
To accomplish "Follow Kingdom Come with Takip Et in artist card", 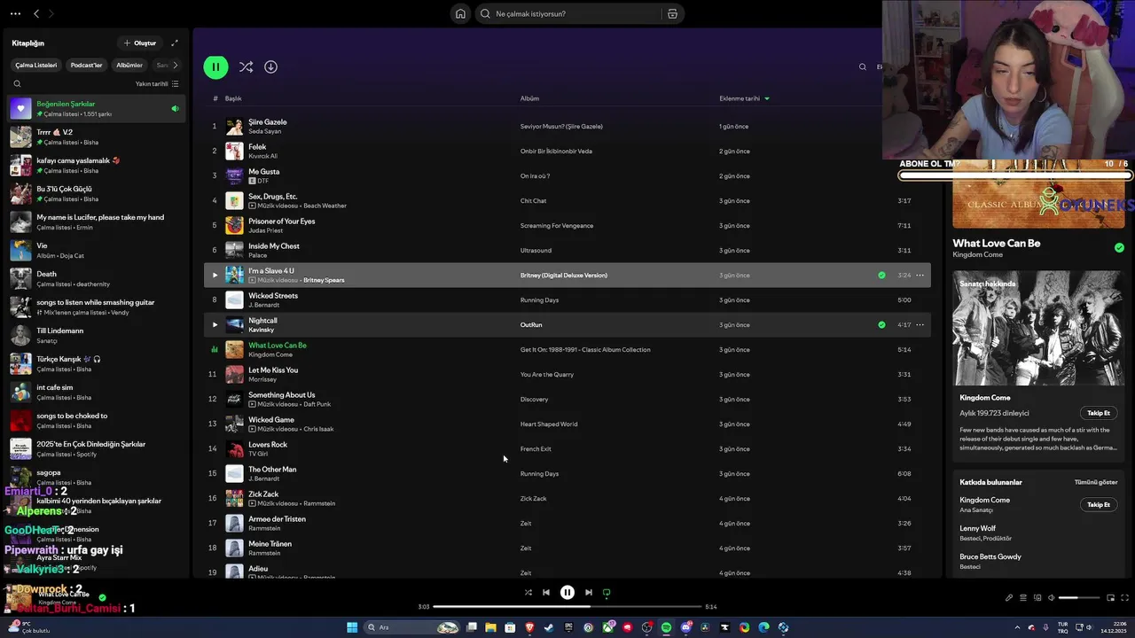I will [x=1099, y=413].
